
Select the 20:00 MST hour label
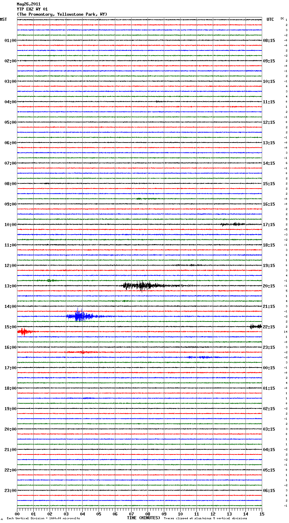(x=11, y=429)
